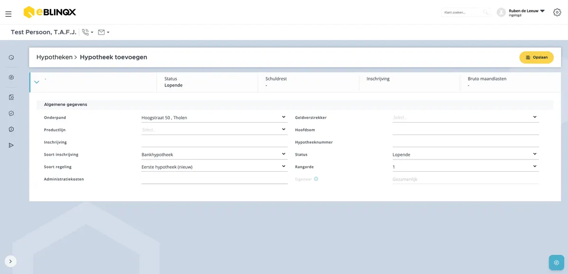
Task: Open the document search icon in sidebar
Action: (x=11, y=97)
